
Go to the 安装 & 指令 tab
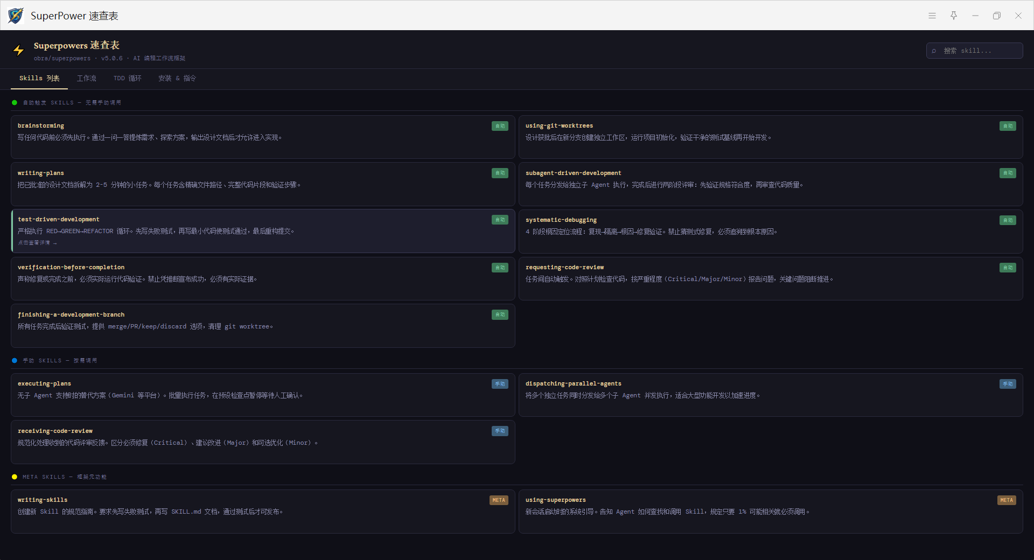tap(177, 79)
